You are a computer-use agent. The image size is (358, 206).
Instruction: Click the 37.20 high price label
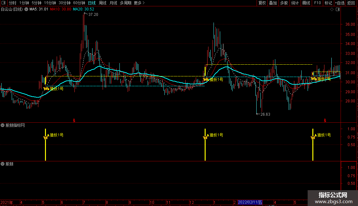[93, 14]
